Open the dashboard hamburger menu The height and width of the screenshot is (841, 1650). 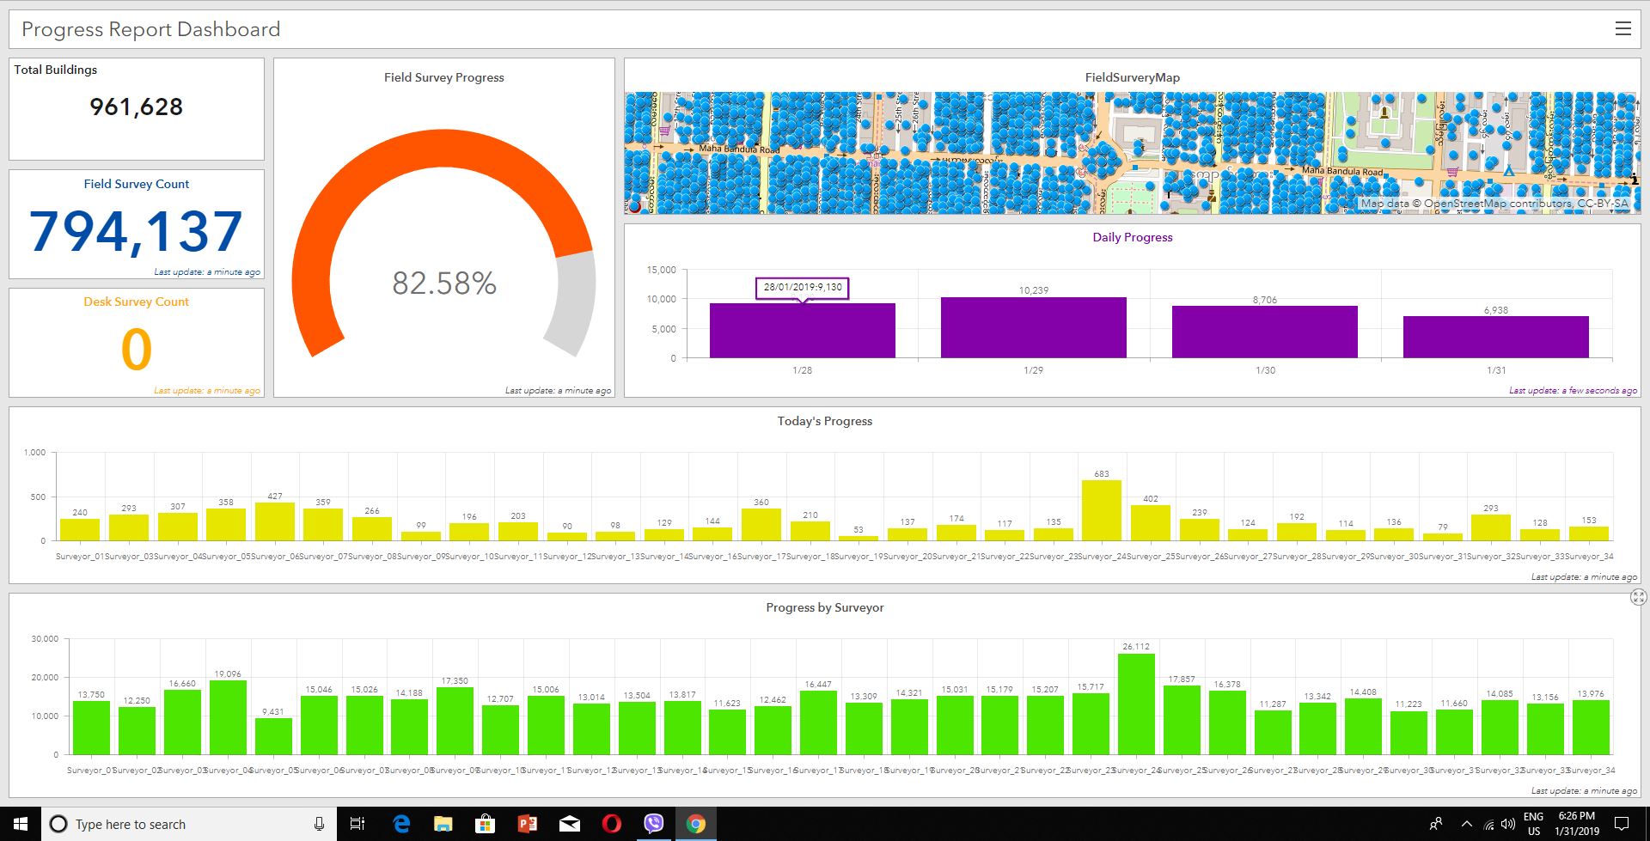(x=1622, y=29)
